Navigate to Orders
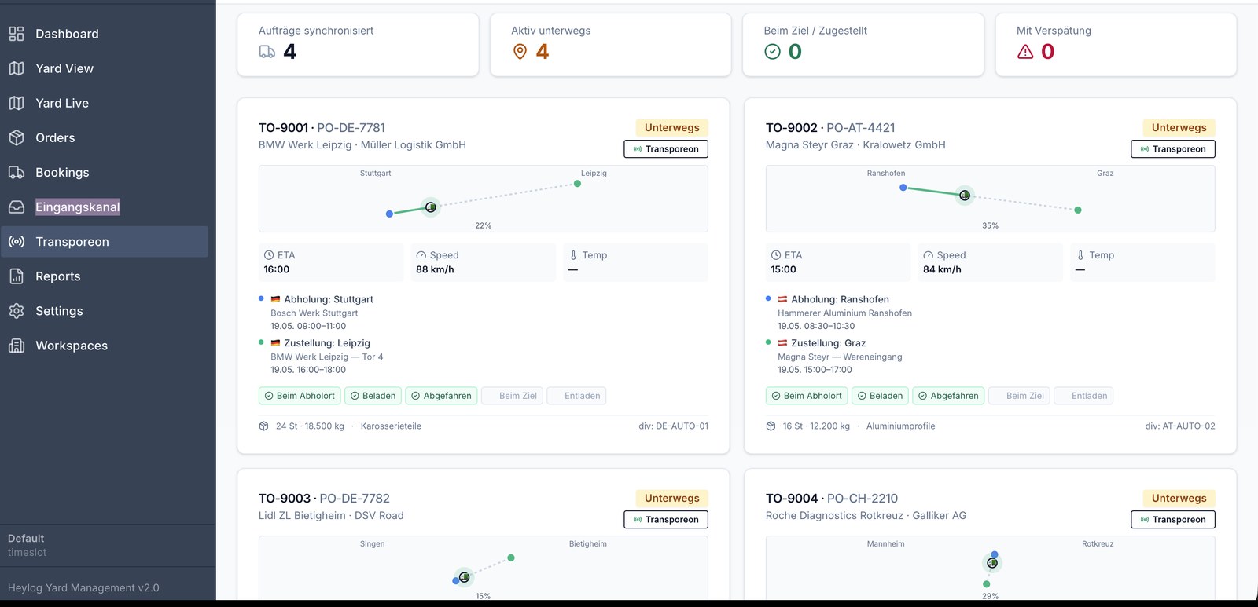The height and width of the screenshot is (607, 1258). (105, 137)
